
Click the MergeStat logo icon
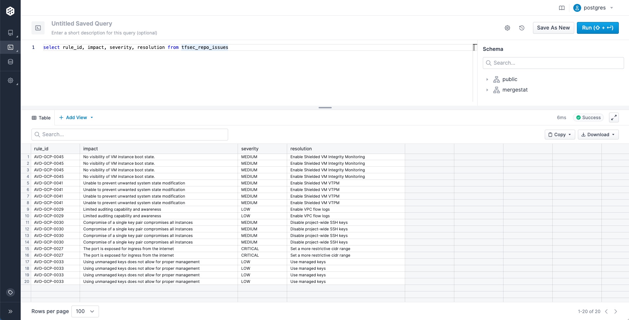pyautogui.click(x=10, y=11)
